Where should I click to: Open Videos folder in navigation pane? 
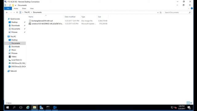[x=14, y=57]
